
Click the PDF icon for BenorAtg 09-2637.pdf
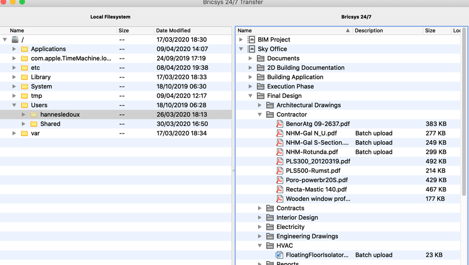pyautogui.click(x=279, y=124)
